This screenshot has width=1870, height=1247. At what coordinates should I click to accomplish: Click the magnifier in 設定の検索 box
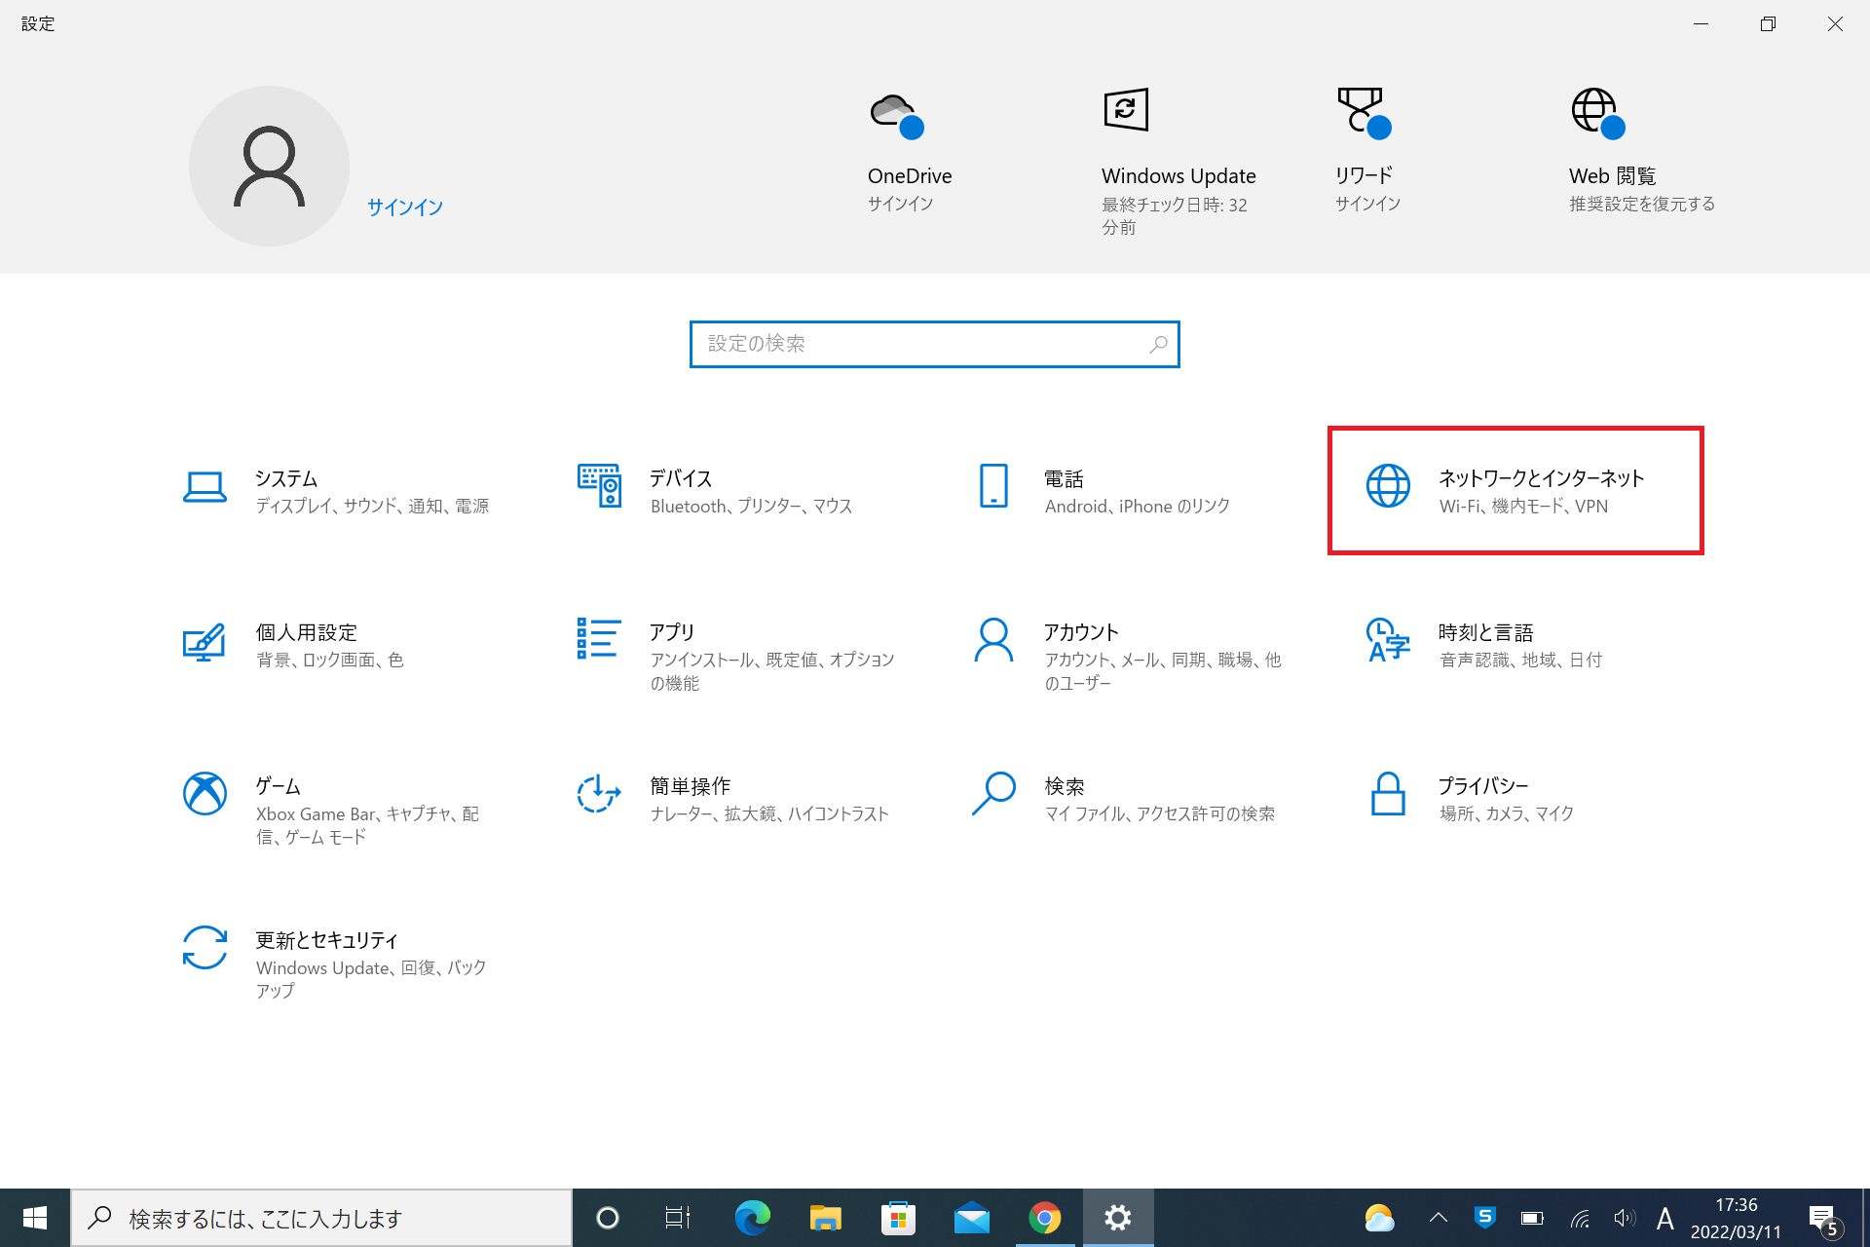click(1158, 345)
